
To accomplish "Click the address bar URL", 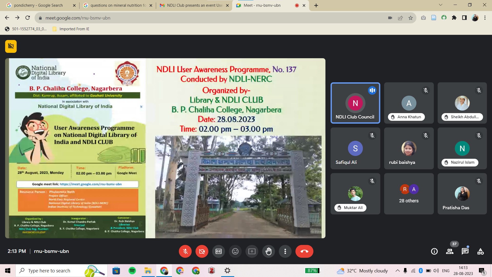I will (x=78, y=18).
